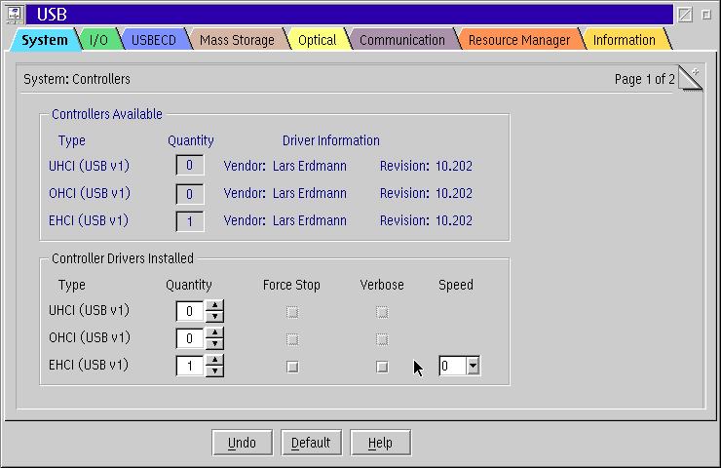Toggle Verbose checkbox for OHCI driver

[x=382, y=339]
